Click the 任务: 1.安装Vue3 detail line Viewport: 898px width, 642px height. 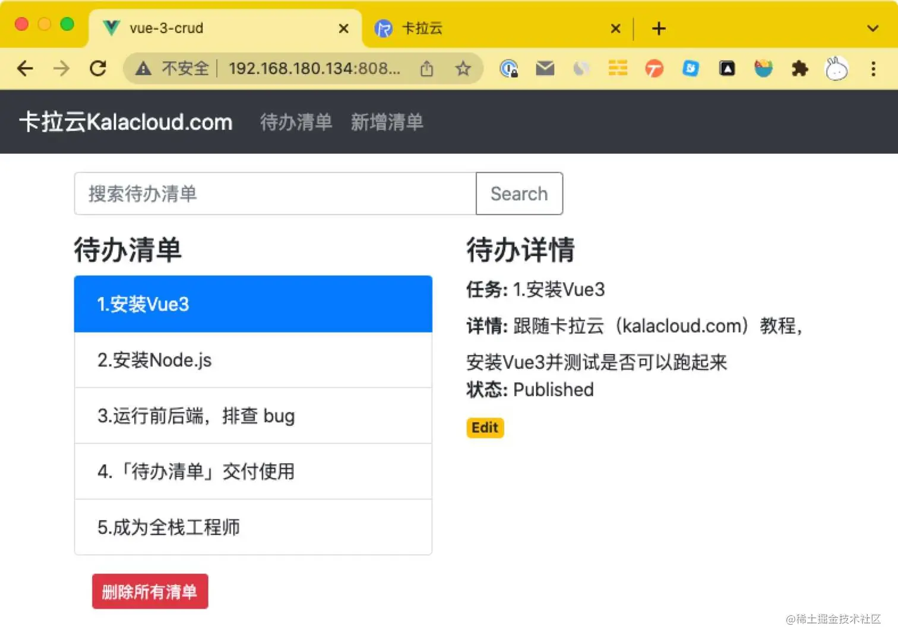[536, 290]
